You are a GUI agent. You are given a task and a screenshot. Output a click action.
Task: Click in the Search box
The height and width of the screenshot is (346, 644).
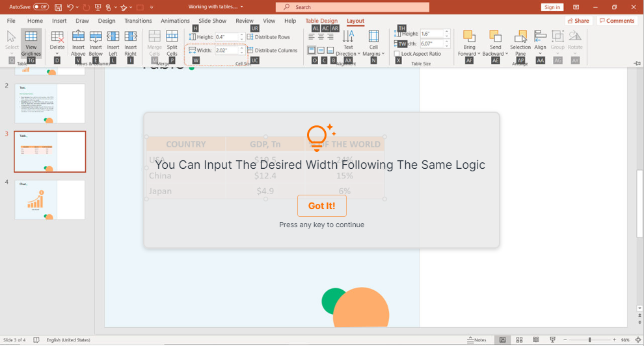tap(353, 7)
